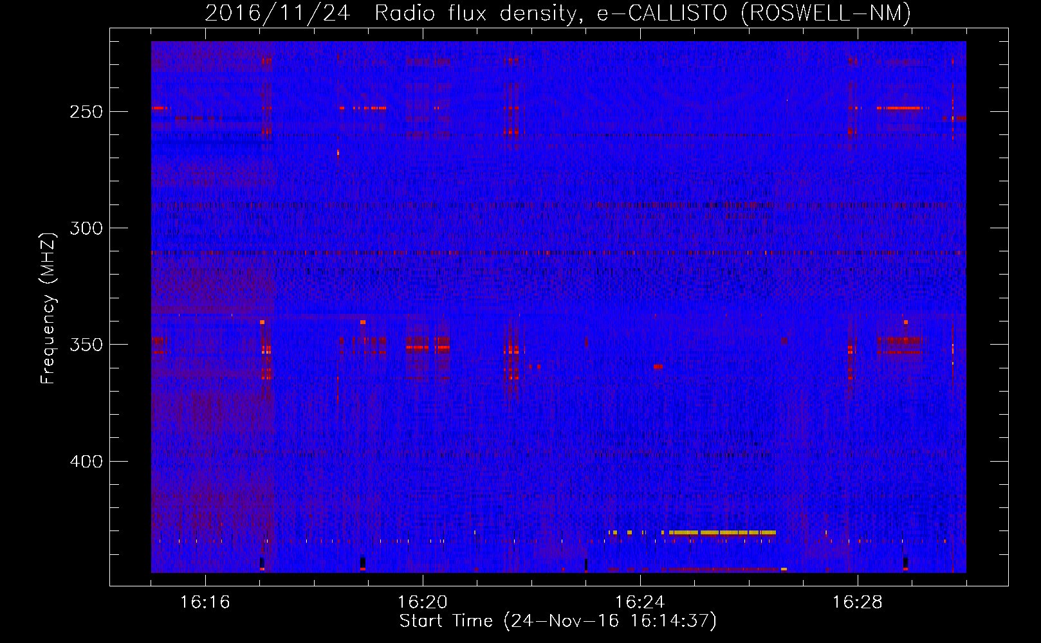
Task: Click the 16:24 time tick label
Action: point(640,602)
